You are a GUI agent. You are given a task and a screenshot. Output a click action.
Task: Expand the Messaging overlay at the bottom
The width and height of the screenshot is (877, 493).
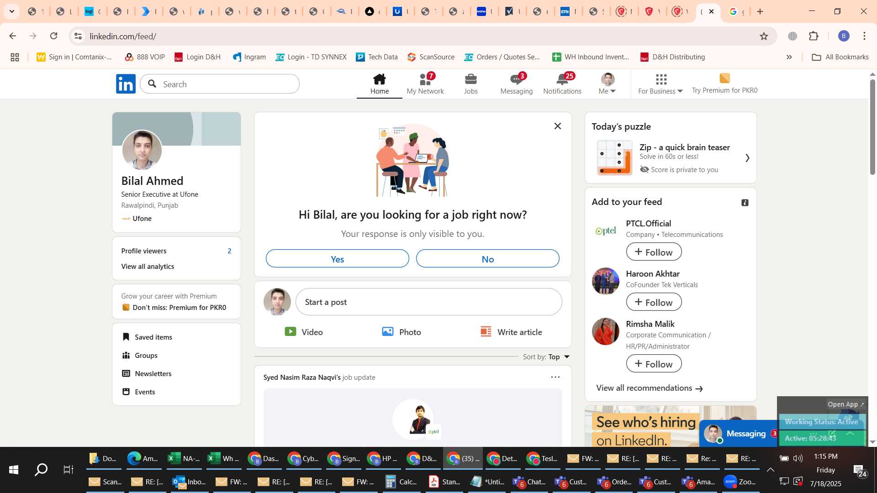[x=739, y=434]
